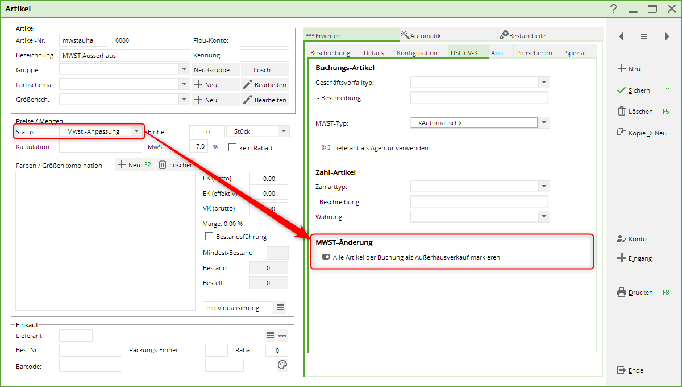Open the MWST-Typ dropdown
This screenshot has width=682, height=387.
click(x=544, y=123)
